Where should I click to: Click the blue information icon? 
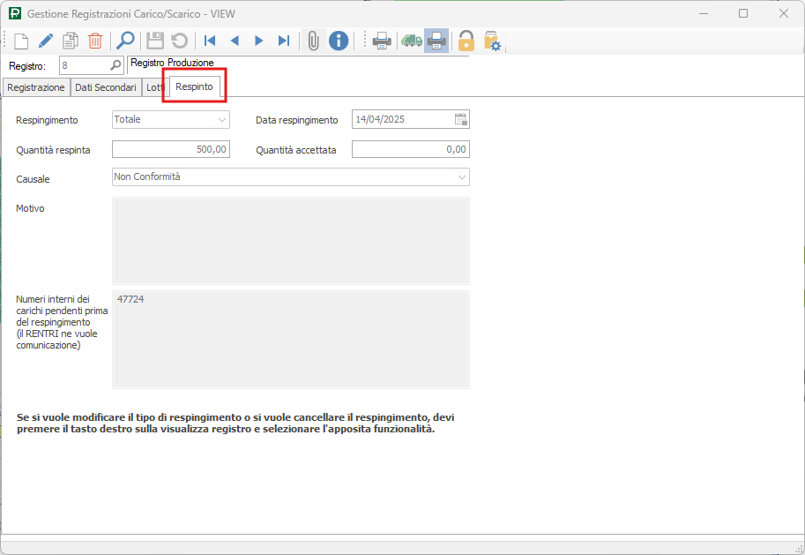tap(339, 41)
